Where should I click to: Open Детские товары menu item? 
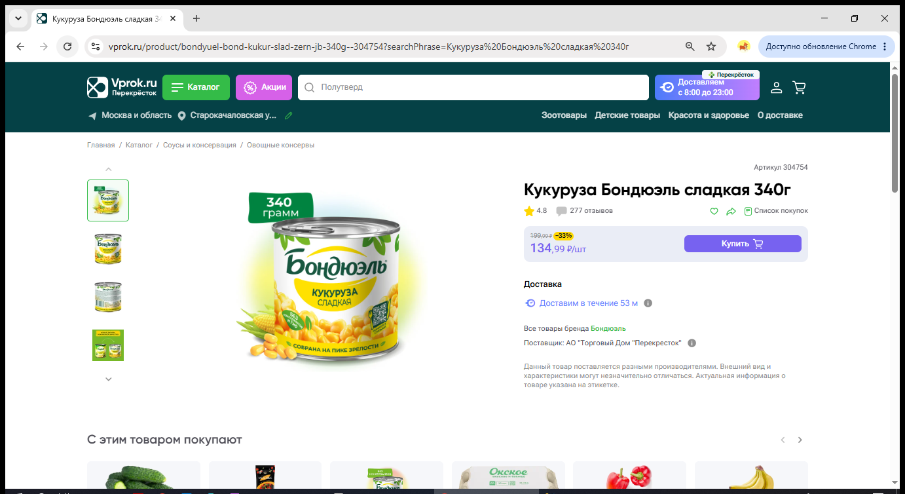[x=627, y=115]
